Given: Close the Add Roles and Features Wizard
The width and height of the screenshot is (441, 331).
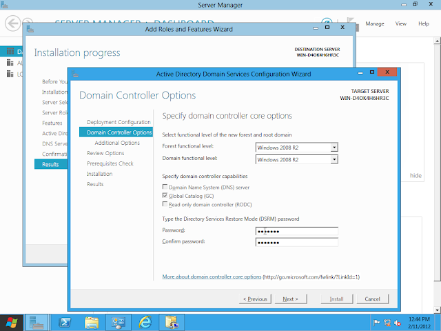Looking at the screenshot, I should [x=342, y=28].
